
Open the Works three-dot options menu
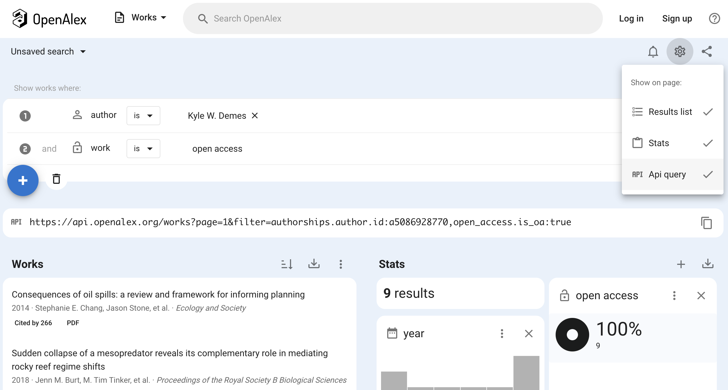341,264
